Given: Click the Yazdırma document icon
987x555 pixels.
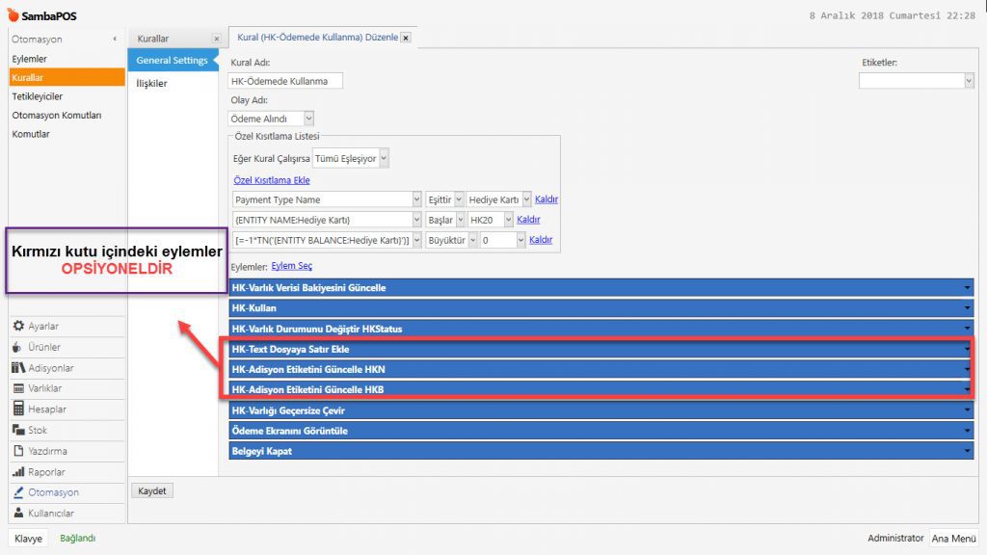Looking at the screenshot, I should pyautogui.click(x=18, y=451).
